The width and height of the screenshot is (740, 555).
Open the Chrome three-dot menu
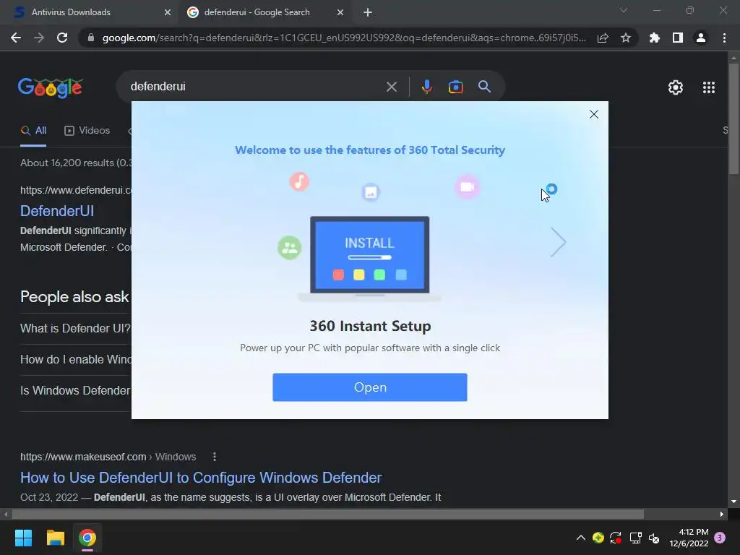(x=724, y=38)
